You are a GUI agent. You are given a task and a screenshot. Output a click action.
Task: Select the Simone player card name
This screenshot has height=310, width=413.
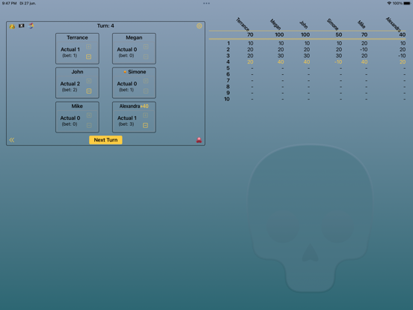coord(137,72)
